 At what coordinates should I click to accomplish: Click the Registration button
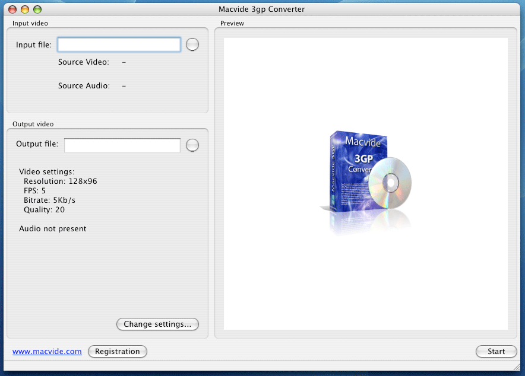tap(117, 351)
